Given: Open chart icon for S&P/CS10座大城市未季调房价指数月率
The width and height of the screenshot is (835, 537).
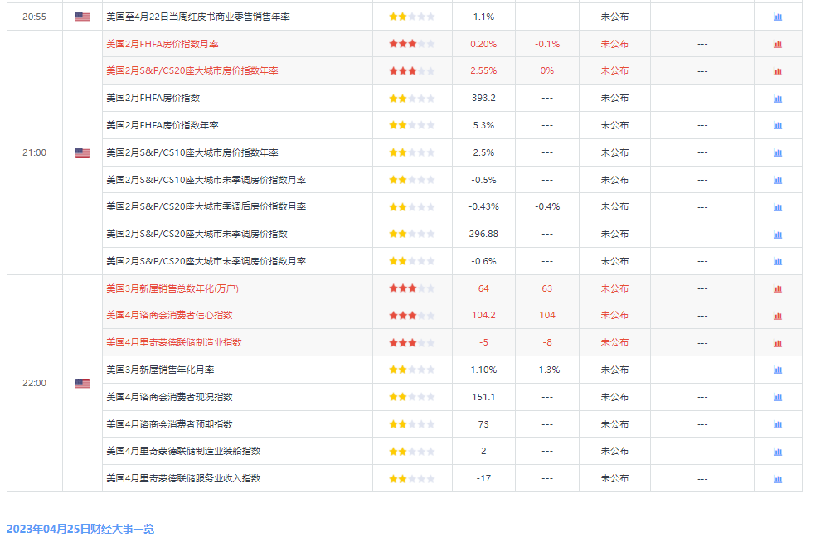Looking at the screenshot, I should 778,180.
